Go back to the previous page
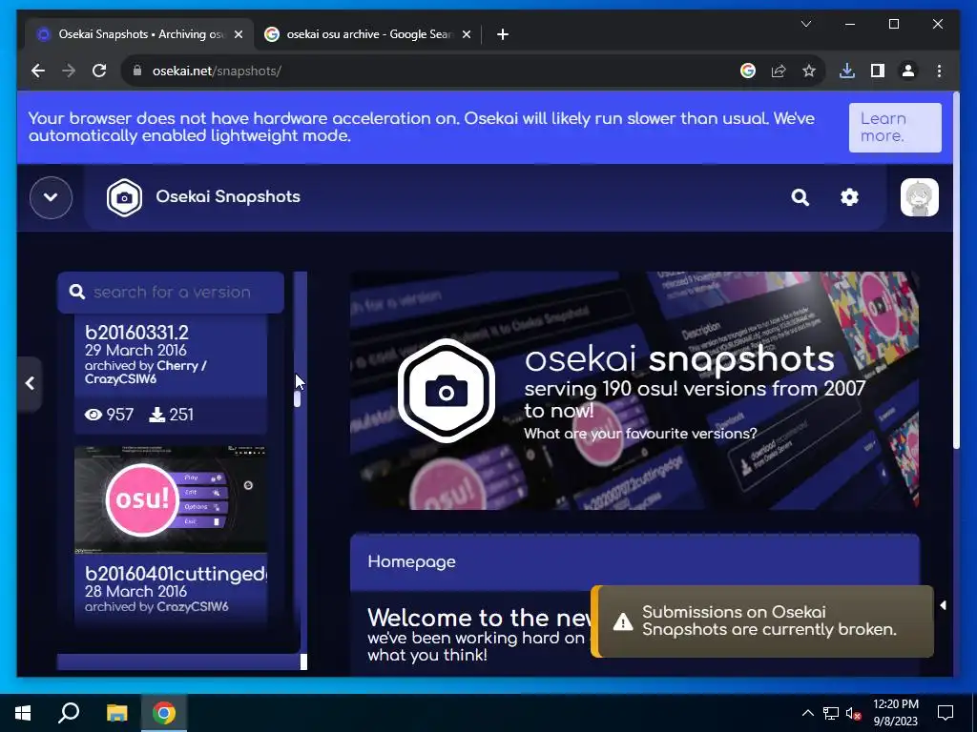The width and height of the screenshot is (977, 732). (x=38, y=71)
